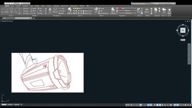Add a new drawing tab
Viewport: 192px width, 108px height.
(34, 18)
